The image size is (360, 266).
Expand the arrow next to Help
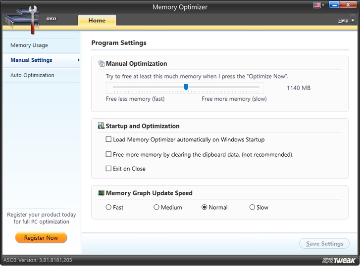pyautogui.click(x=353, y=20)
